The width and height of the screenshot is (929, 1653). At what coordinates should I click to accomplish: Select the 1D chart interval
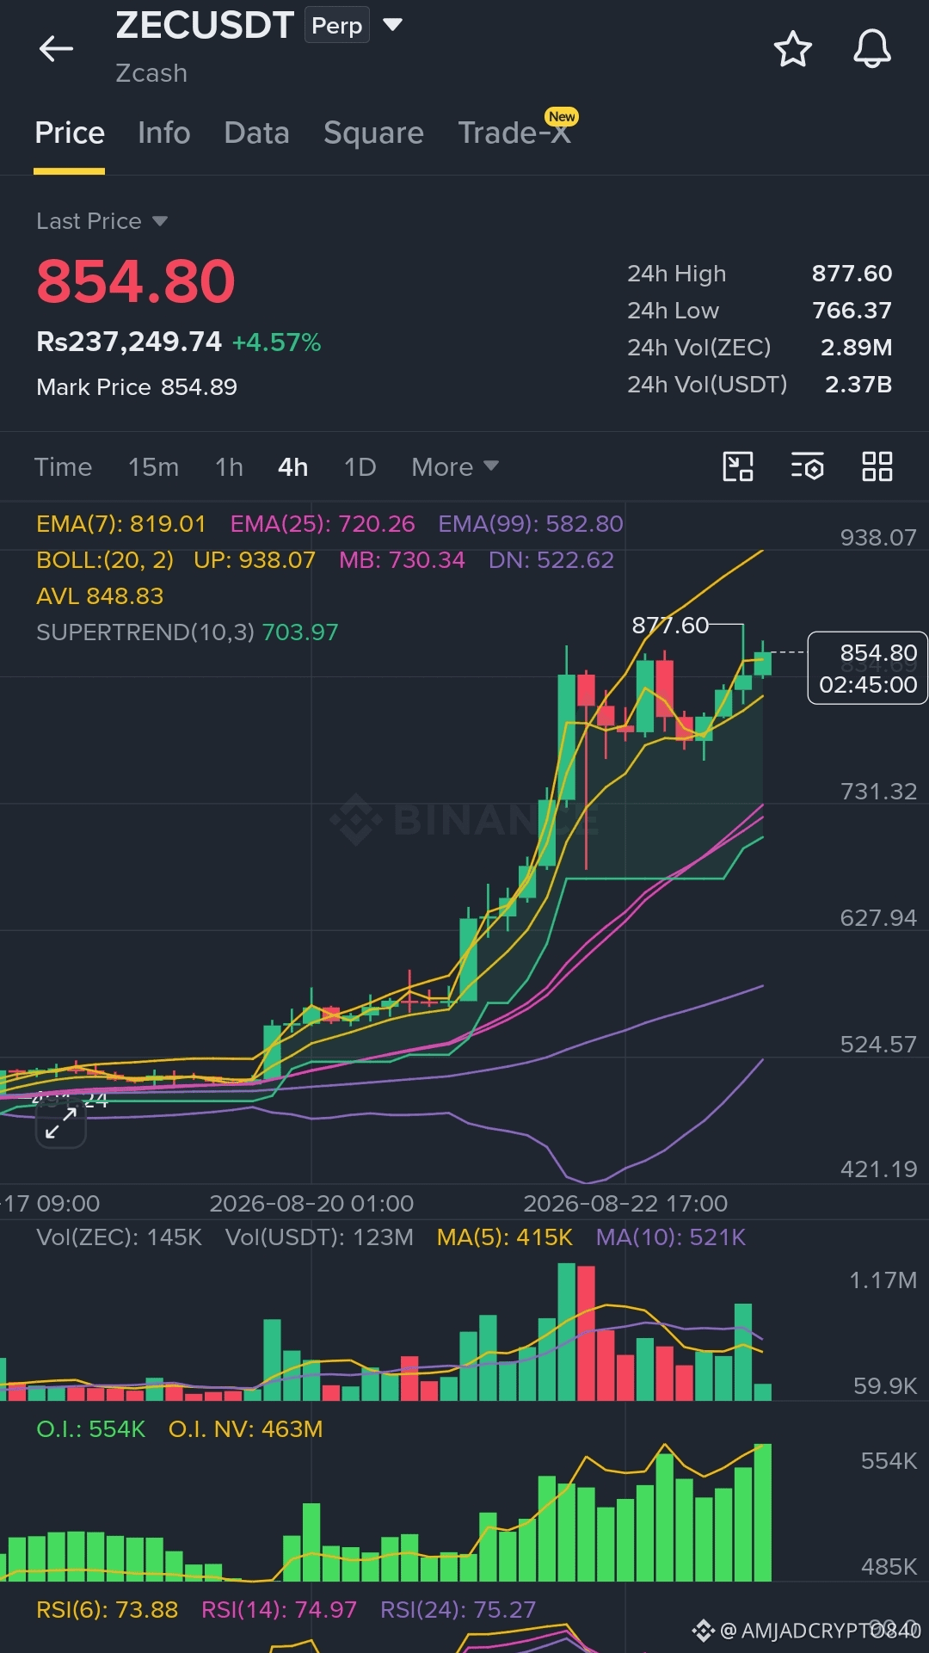pos(360,466)
